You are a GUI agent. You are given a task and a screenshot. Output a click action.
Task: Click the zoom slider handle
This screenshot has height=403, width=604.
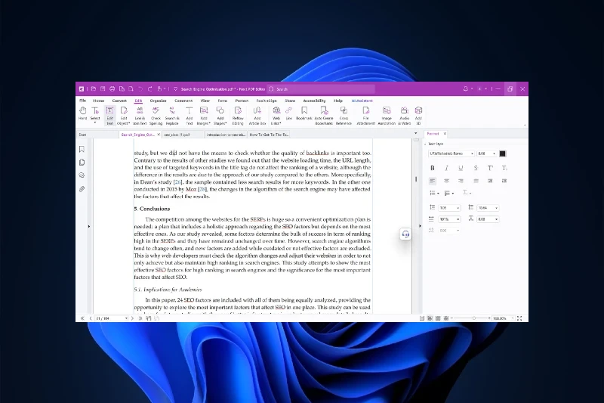pyautogui.click(x=474, y=318)
